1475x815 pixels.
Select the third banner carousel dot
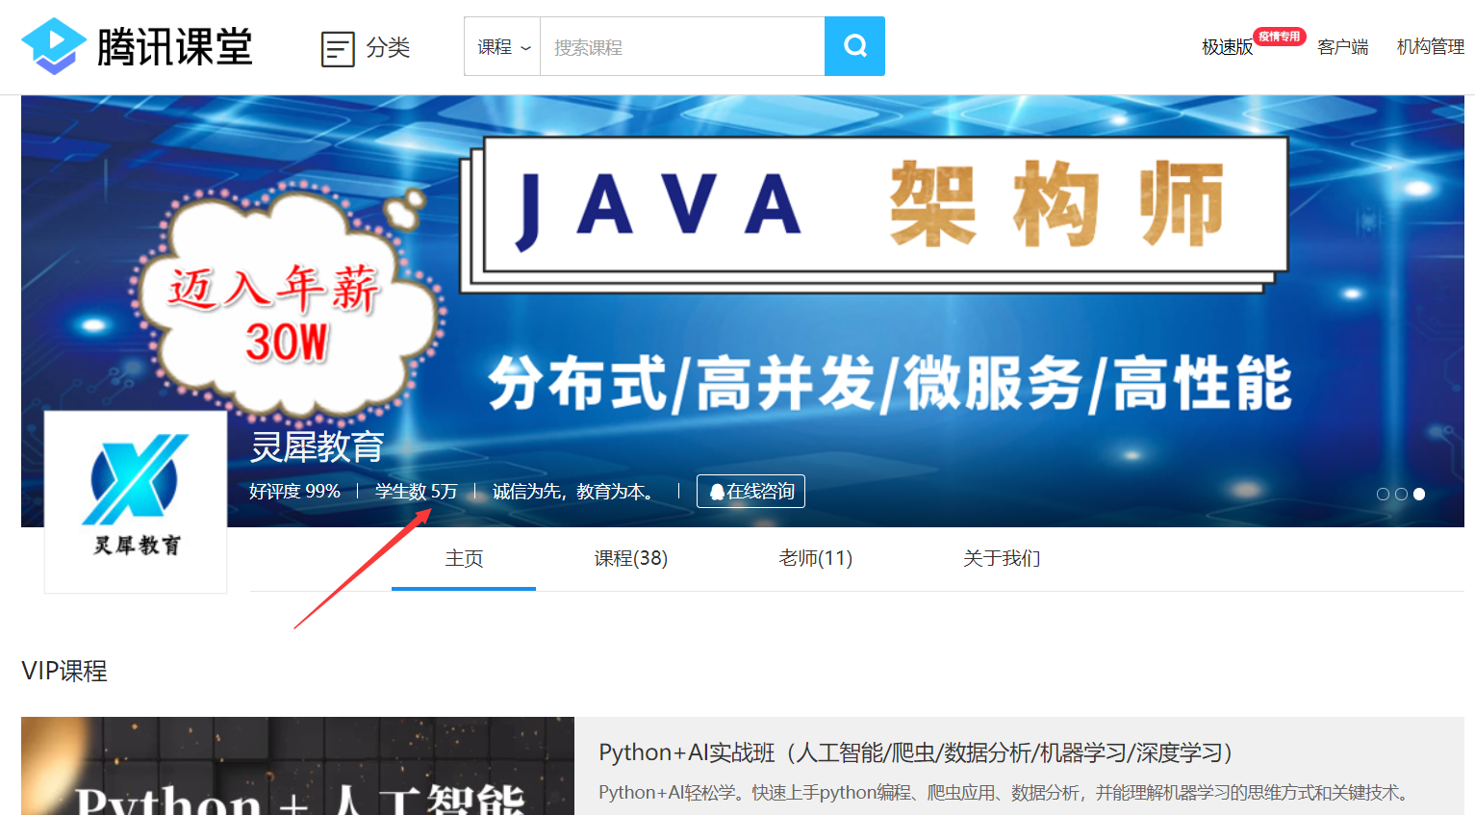(1419, 494)
